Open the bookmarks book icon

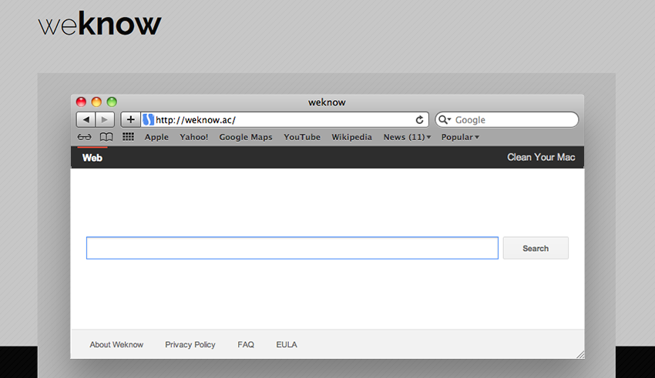(106, 137)
